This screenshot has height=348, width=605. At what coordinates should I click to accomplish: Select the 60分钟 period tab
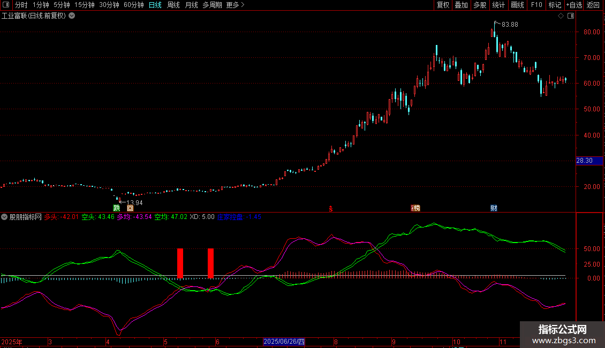pyautogui.click(x=133, y=5)
